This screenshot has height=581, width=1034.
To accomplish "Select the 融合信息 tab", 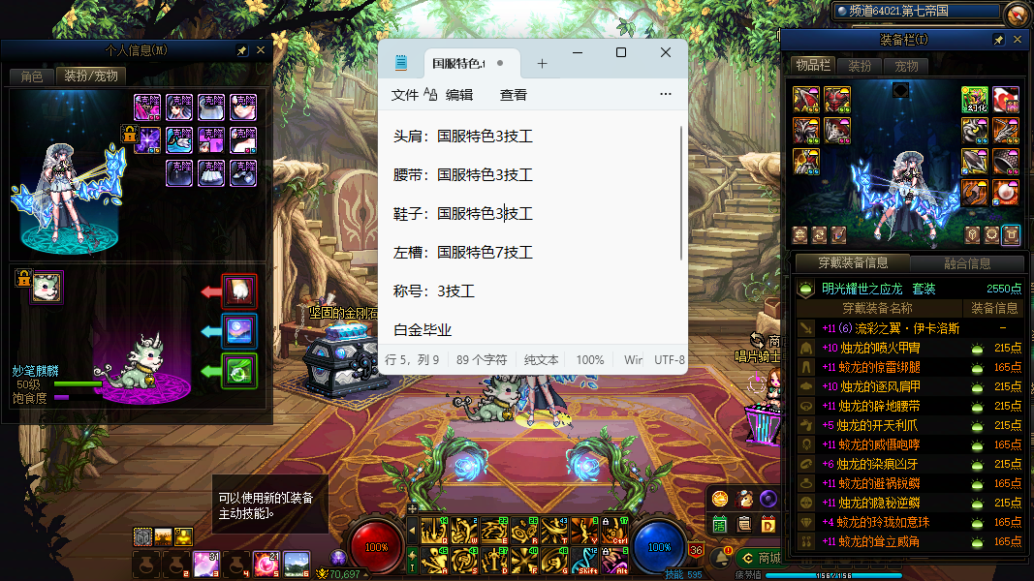I will point(966,263).
